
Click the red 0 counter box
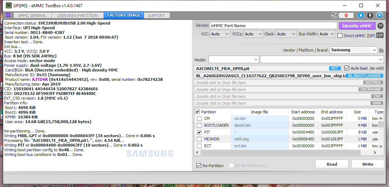click(x=346, y=15)
